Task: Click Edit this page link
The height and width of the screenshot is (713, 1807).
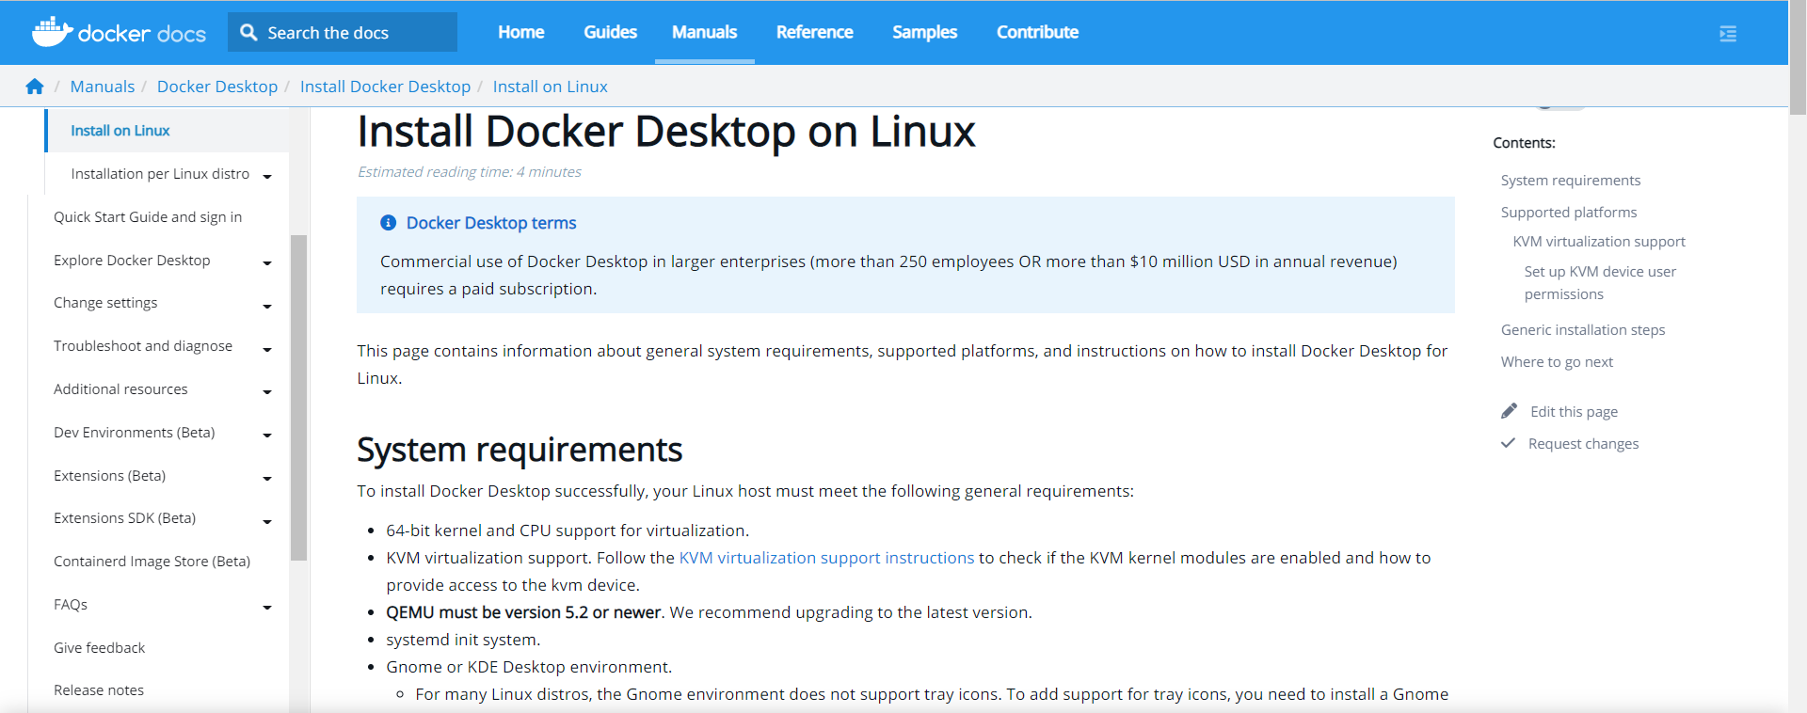Action: (1574, 411)
